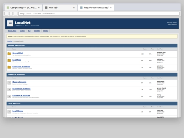Click the Login link in the header
Image resolution: width=184 pixels, height=138 pixels.
pos(169,25)
